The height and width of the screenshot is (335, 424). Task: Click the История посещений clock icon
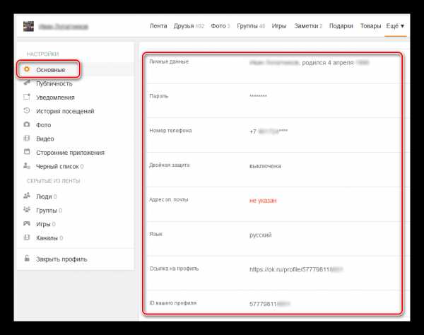tap(27, 110)
